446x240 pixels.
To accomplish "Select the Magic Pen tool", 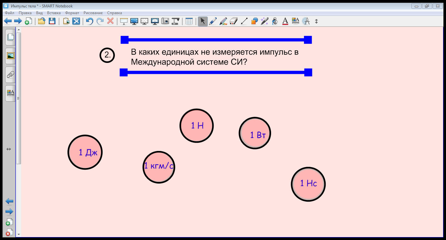I will pos(265,21).
